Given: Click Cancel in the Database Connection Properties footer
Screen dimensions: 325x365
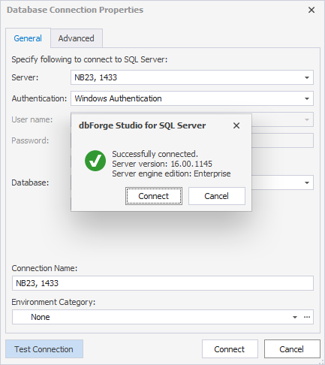Looking at the screenshot, I should [x=292, y=349].
